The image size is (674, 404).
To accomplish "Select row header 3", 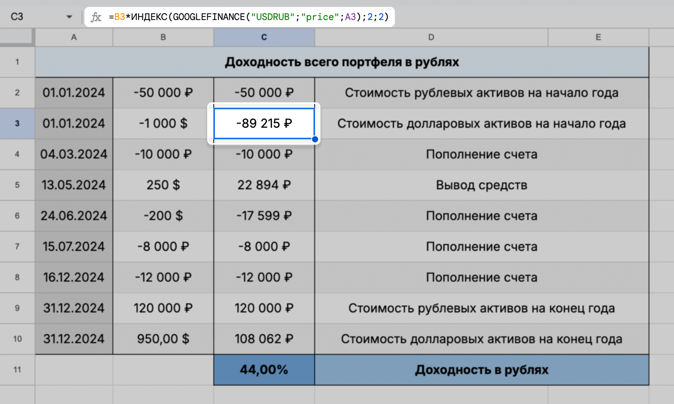I will coord(17,123).
